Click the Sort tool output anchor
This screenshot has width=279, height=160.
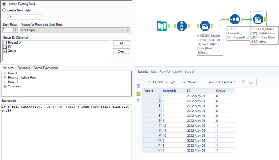242,19
